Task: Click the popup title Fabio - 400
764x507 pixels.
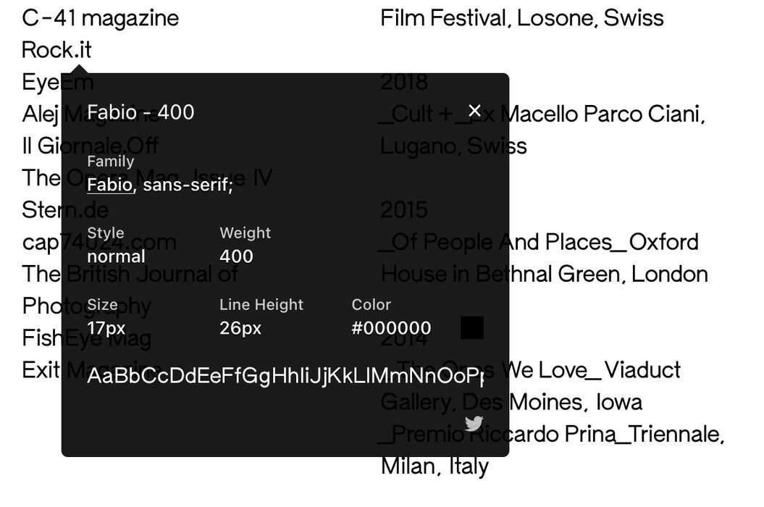Action: point(140,112)
